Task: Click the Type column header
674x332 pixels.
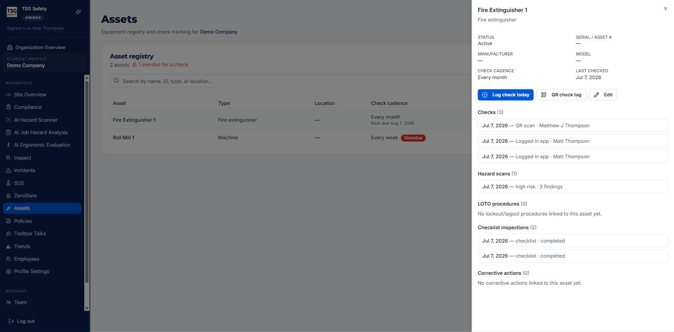Action: [x=224, y=103]
